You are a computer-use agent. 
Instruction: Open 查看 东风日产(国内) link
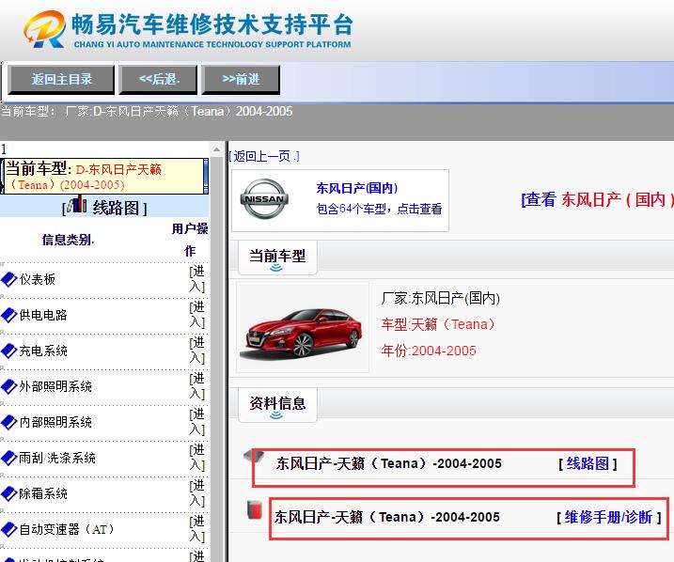click(x=598, y=200)
